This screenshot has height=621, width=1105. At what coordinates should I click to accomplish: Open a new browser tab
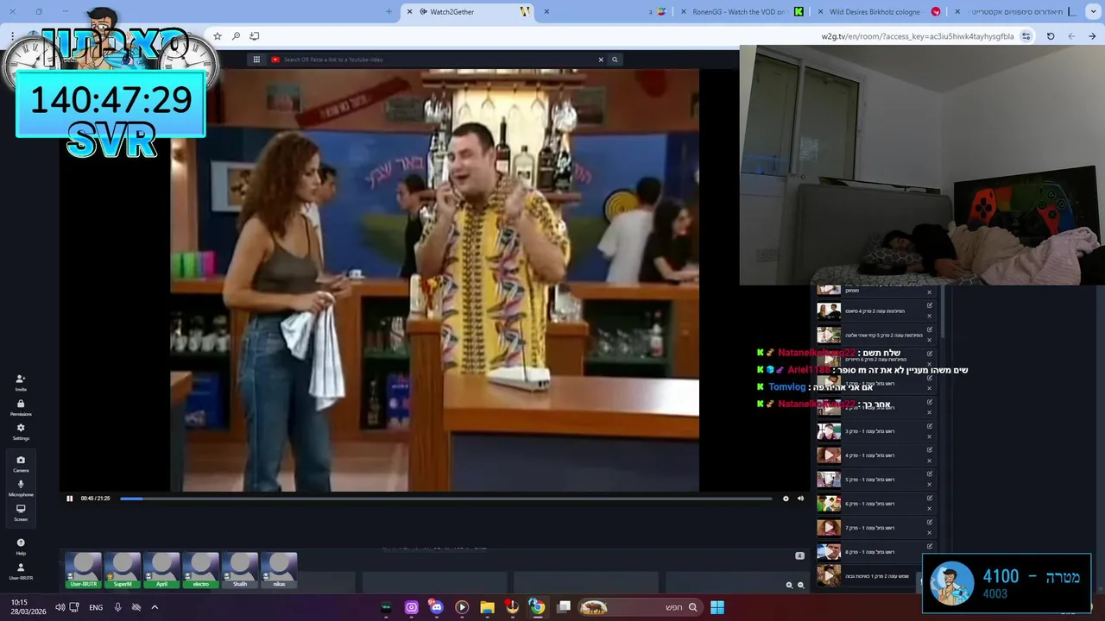coord(388,11)
